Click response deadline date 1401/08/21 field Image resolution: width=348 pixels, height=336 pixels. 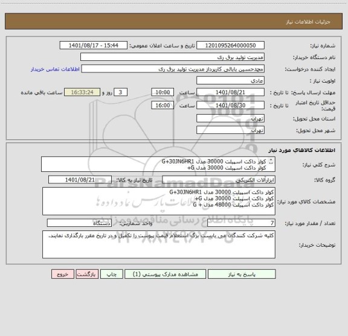[230, 92]
